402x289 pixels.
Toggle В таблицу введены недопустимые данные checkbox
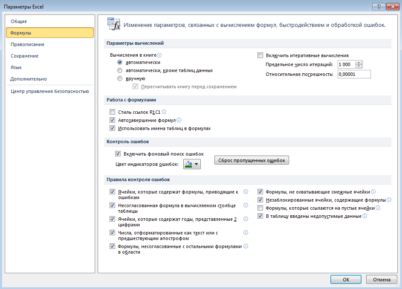pos(260,216)
